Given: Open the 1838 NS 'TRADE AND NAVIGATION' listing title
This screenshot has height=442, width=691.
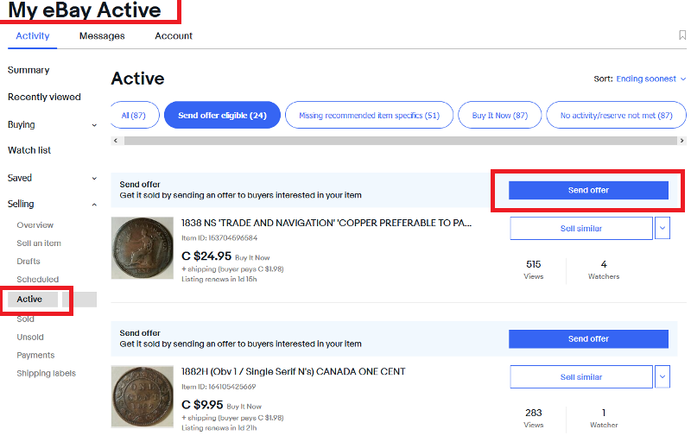Looking at the screenshot, I should (326, 223).
